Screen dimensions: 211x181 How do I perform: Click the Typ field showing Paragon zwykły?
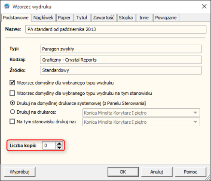coord(121,49)
